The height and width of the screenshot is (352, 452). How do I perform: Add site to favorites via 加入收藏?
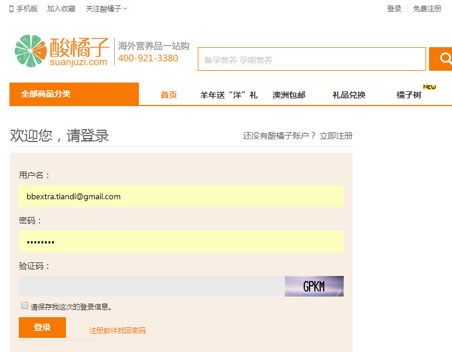(61, 9)
